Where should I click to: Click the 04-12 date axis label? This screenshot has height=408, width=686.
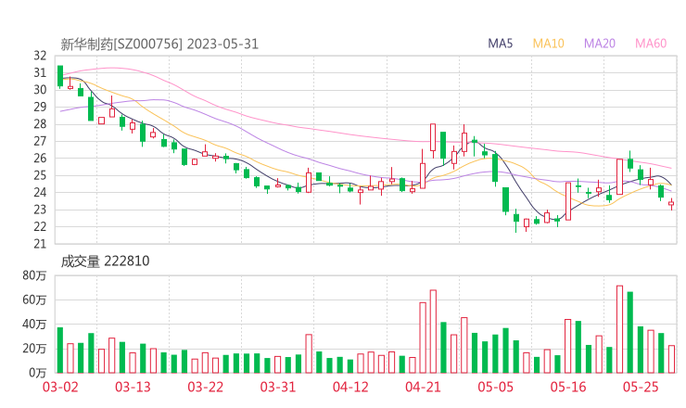click(350, 387)
